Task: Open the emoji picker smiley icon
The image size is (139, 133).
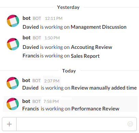Action: tap(130, 124)
